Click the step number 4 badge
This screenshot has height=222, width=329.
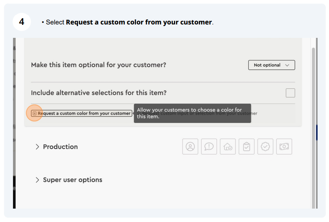[22, 22]
